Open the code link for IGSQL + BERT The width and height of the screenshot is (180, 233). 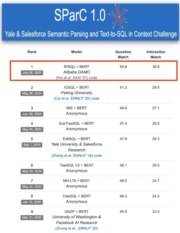[x=95, y=98]
